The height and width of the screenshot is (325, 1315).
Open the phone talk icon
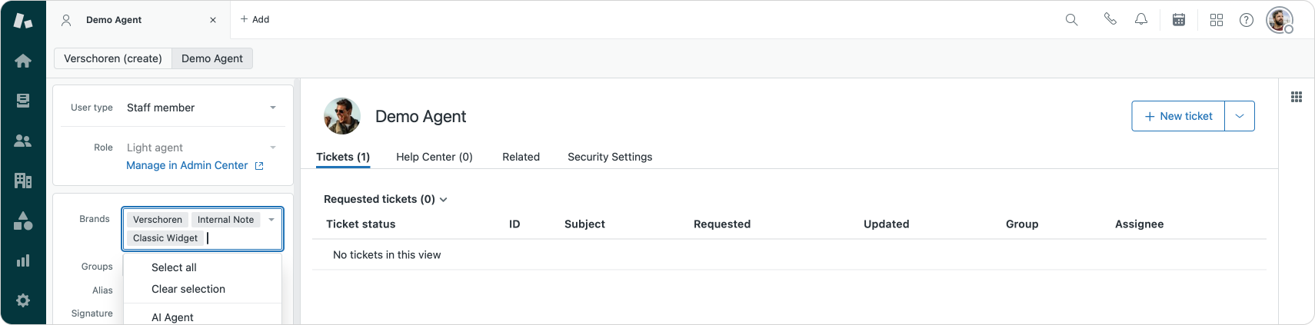coord(1110,19)
